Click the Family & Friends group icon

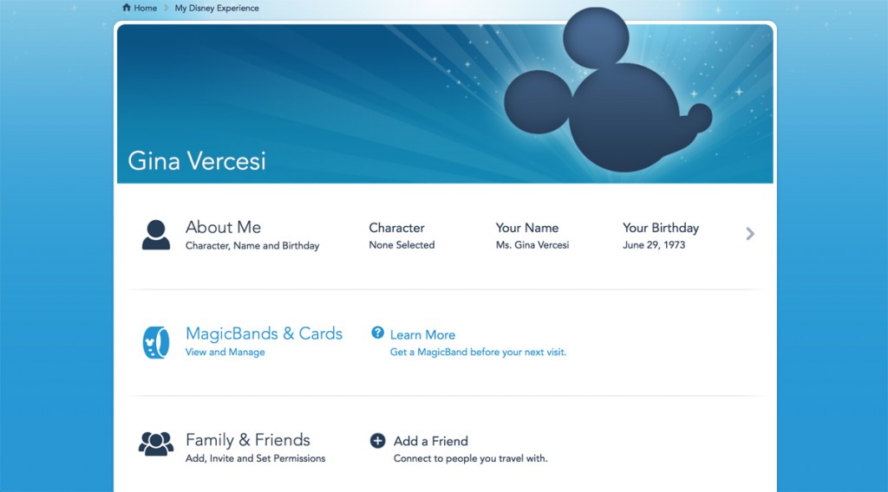point(156,444)
